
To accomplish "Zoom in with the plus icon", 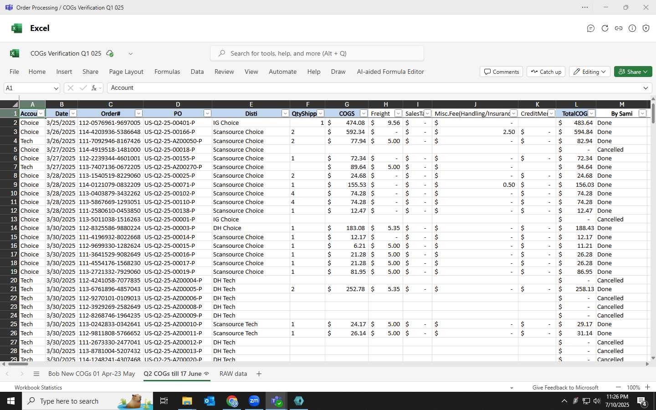I will click(647, 387).
